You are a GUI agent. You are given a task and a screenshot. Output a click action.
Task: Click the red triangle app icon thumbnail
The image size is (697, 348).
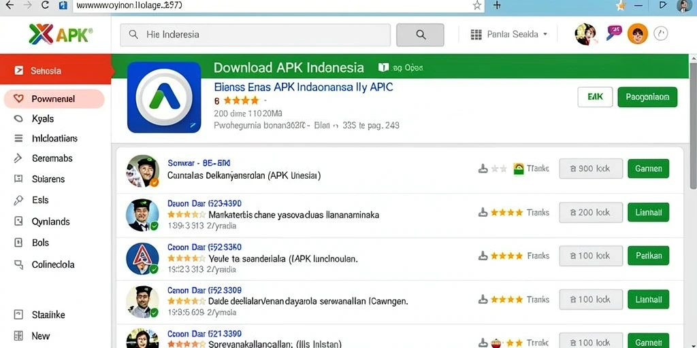click(x=142, y=258)
